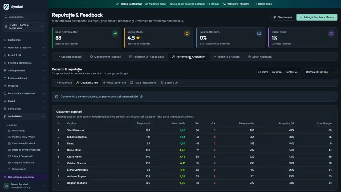This screenshot has height=192, width=341.
Task: Click the people icon on Clienți Fideli card
Action: pyautogui.click(x=331, y=33)
